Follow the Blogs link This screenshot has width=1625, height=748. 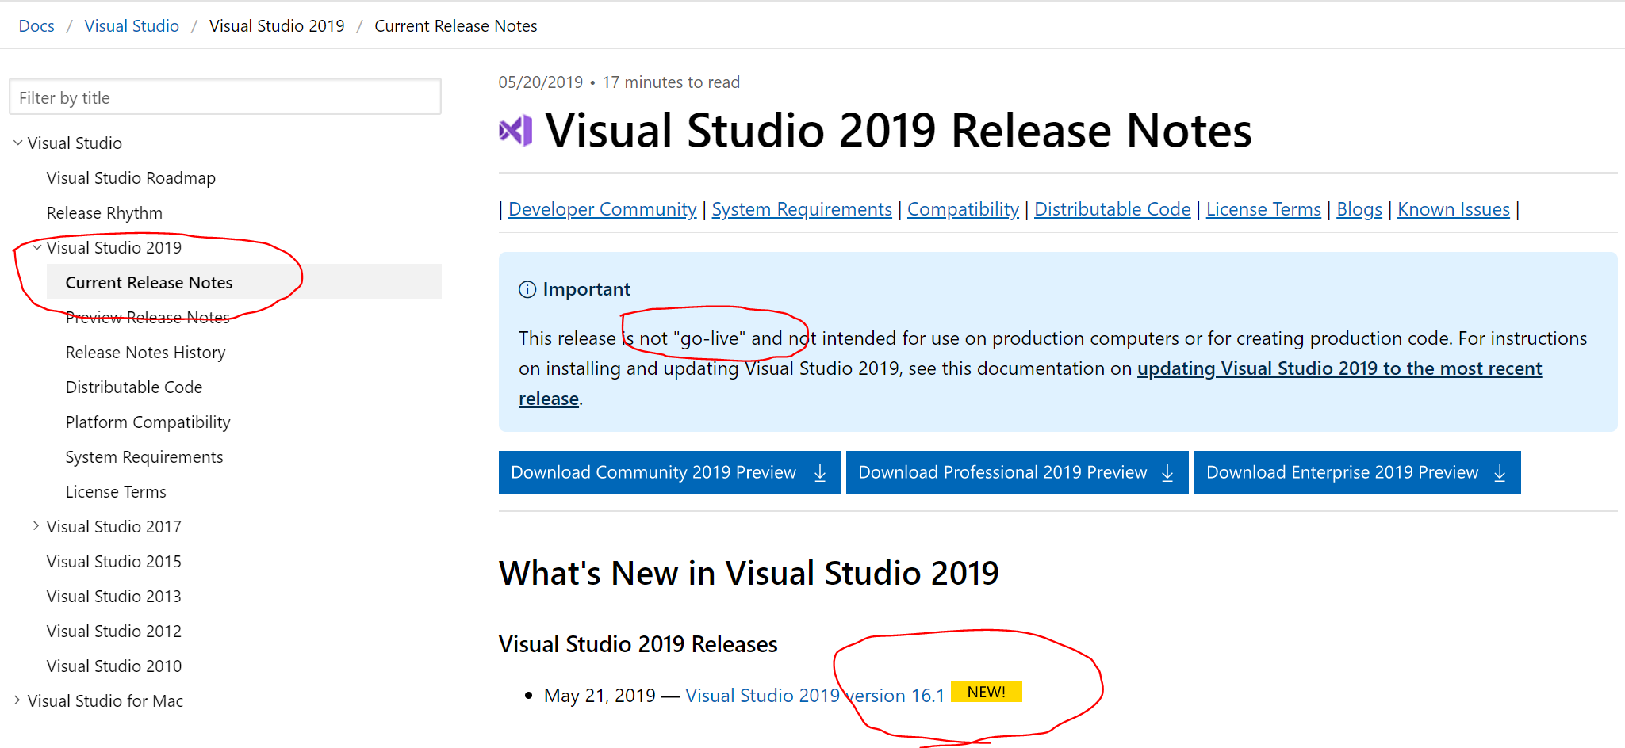pos(1359,209)
